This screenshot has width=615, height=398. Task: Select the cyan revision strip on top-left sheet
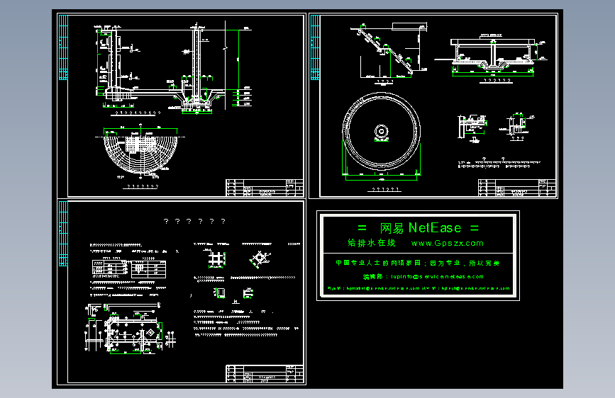(x=63, y=47)
